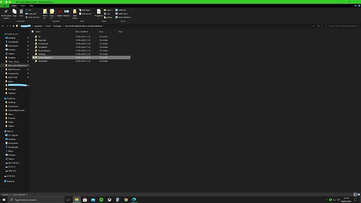Screen dimensions: 361x203
Task: Click the Windows Start button
Action: tap(4, 199)
